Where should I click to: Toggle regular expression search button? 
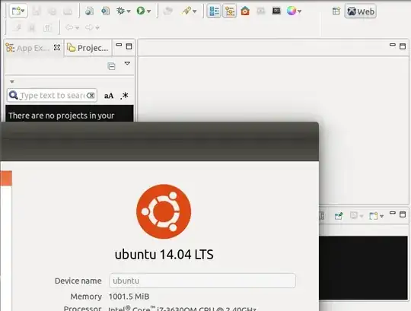click(124, 96)
